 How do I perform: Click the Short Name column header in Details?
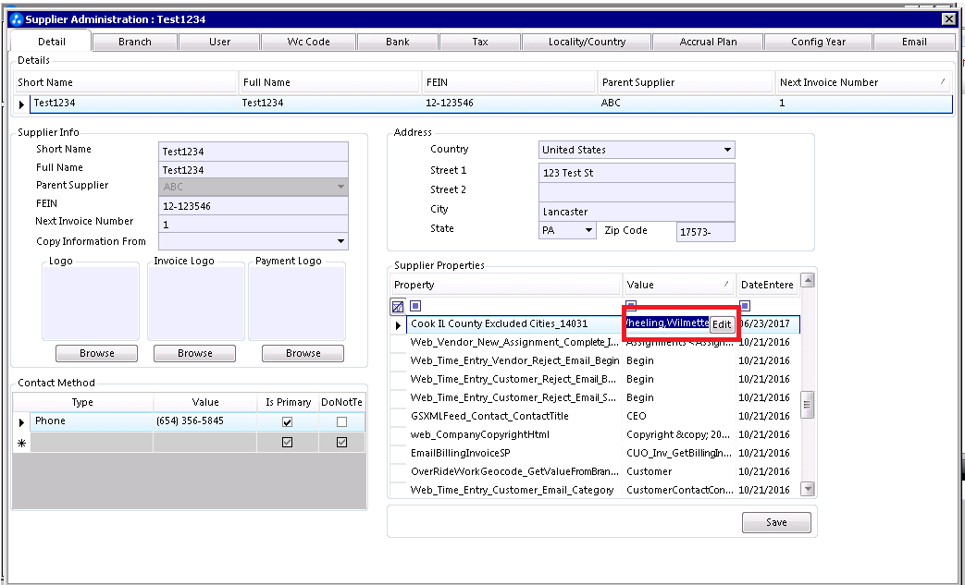pyautogui.click(x=126, y=82)
